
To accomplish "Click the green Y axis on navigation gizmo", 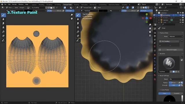I will click(x=147, y=14).
